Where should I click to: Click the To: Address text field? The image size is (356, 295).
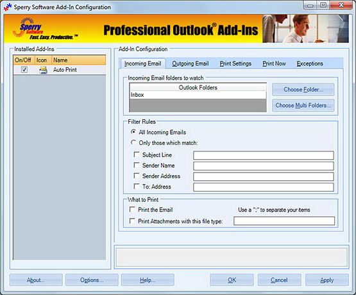(264, 187)
